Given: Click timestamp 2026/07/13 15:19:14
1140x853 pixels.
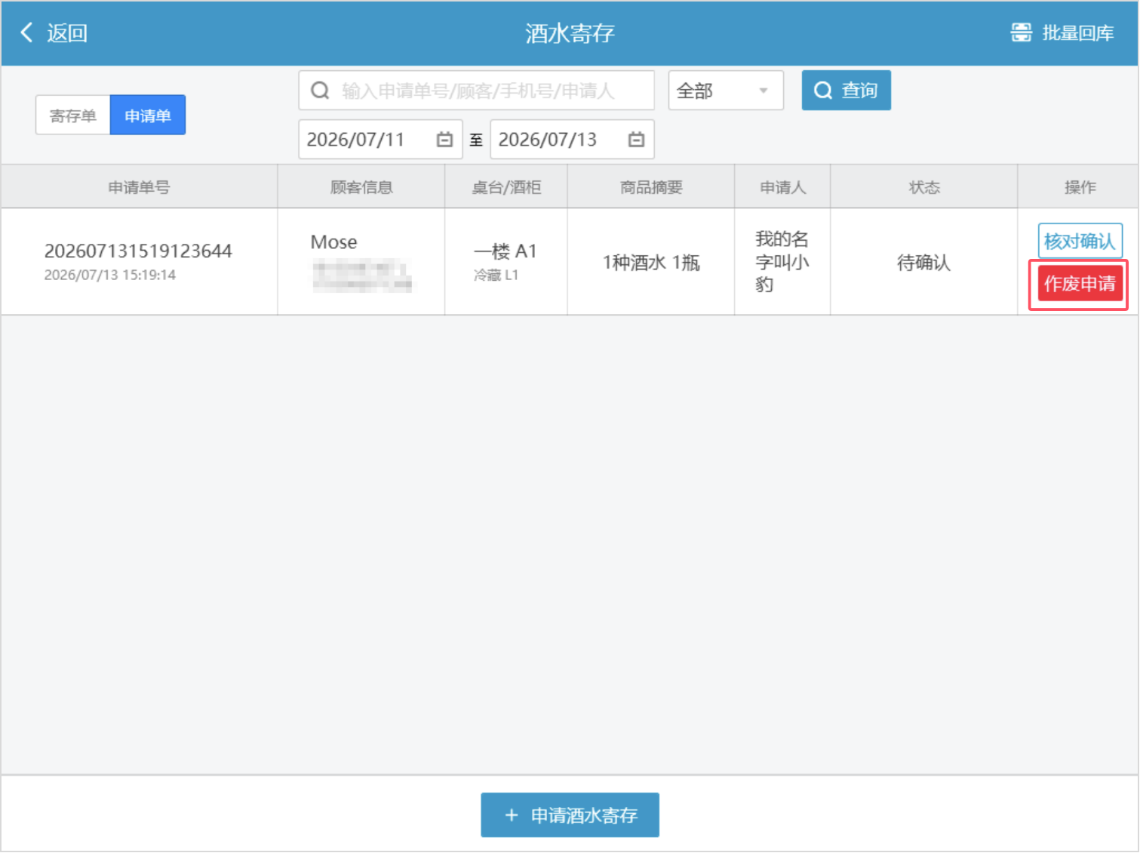Looking at the screenshot, I should pyautogui.click(x=110, y=275).
